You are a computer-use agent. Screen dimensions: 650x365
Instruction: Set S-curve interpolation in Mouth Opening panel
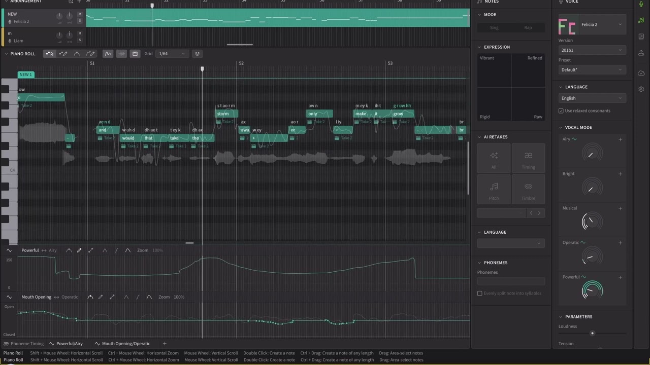pyautogui.click(x=138, y=297)
